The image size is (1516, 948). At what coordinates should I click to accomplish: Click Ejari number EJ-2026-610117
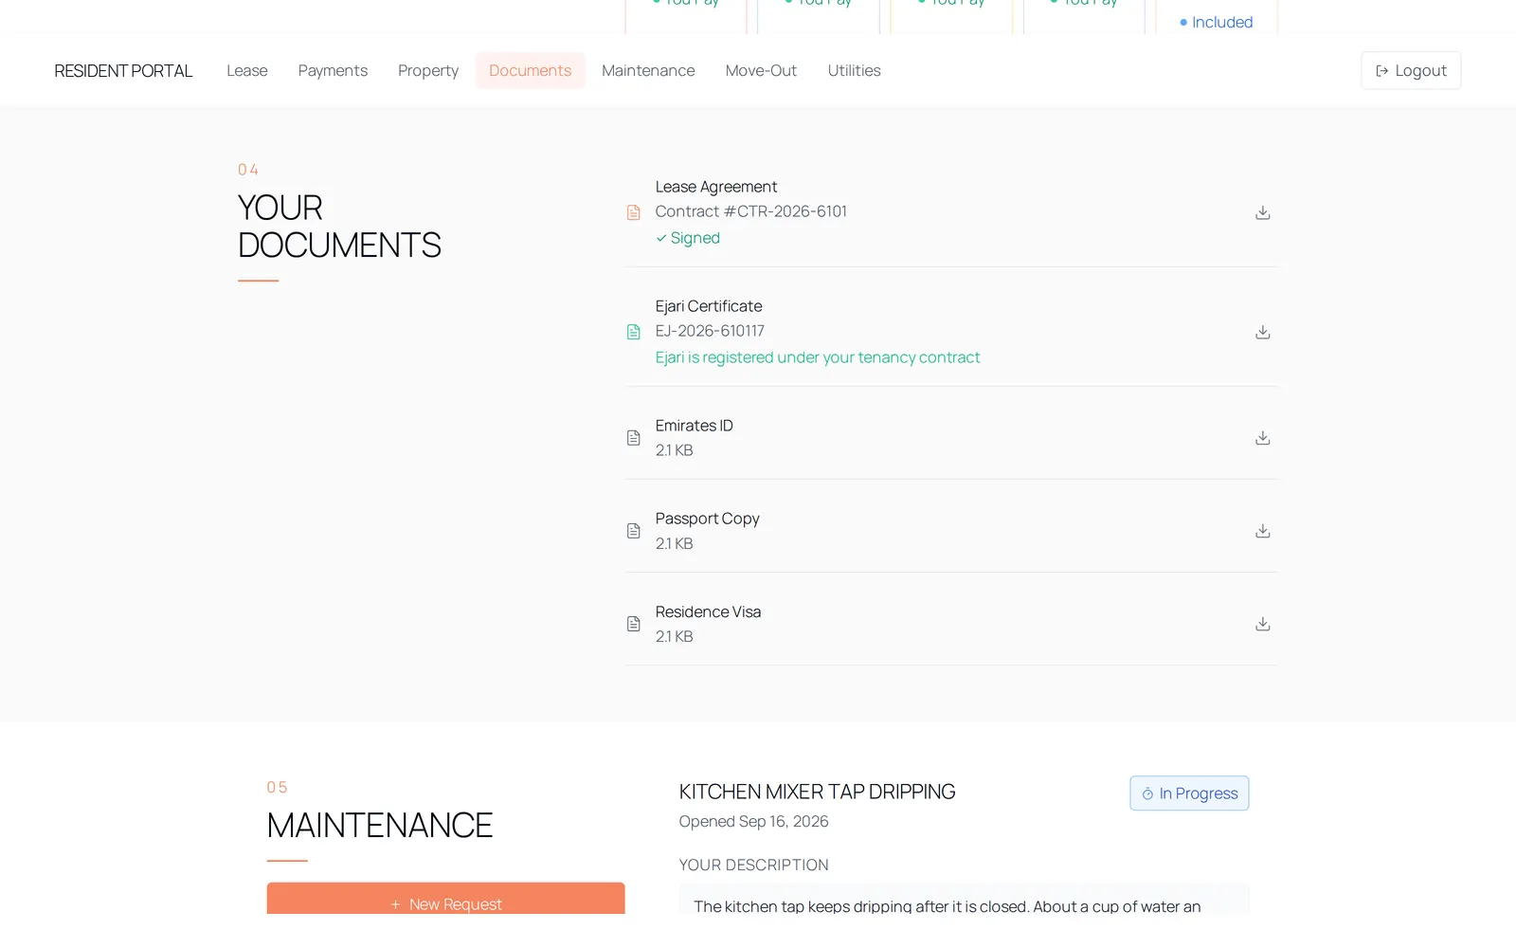[x=710, y=331]
